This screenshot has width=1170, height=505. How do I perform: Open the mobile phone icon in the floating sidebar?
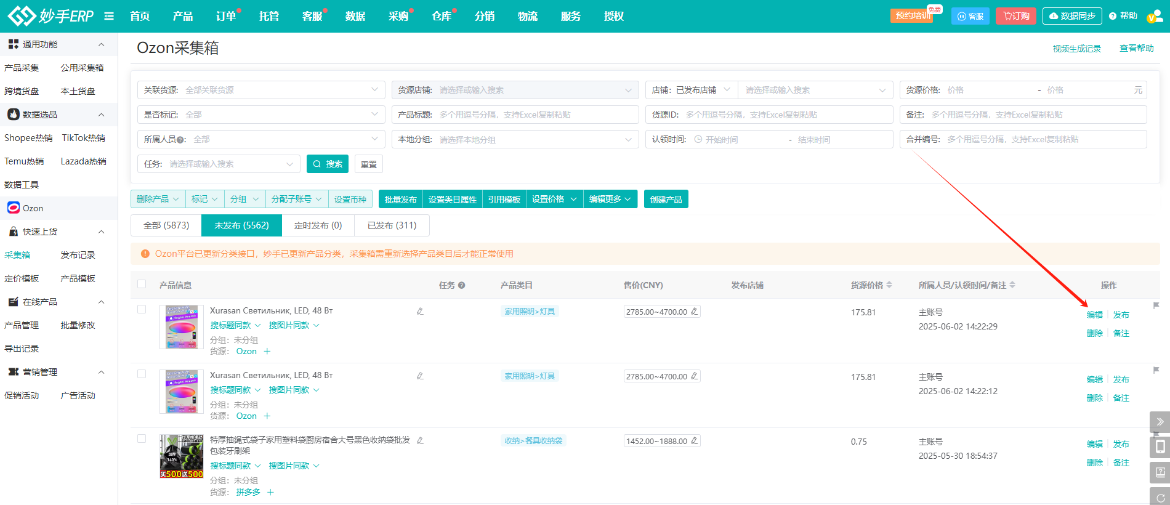(1160, 446)
